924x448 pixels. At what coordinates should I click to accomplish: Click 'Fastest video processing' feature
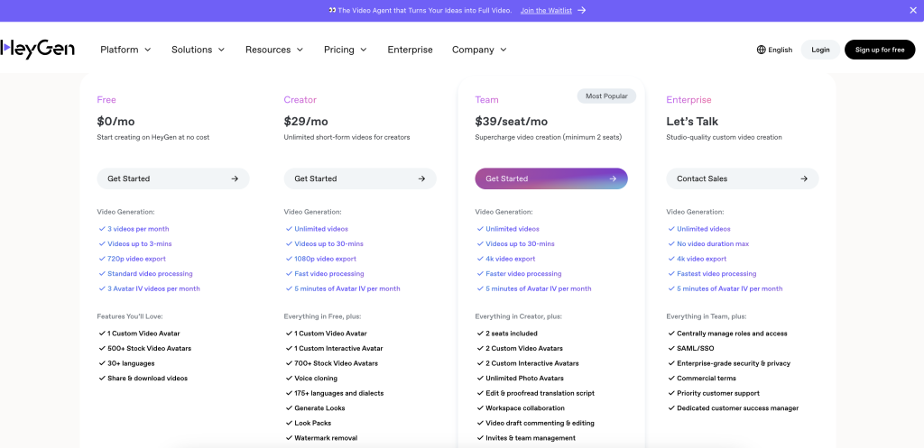coord(716,274)
